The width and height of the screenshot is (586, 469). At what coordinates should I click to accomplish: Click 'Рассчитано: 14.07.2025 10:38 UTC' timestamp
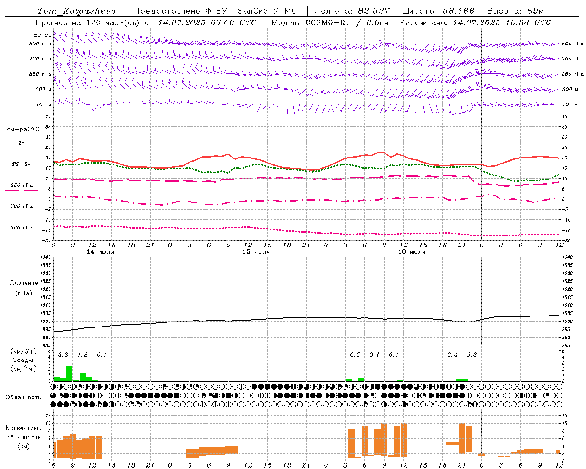click(x=475, y=22)
